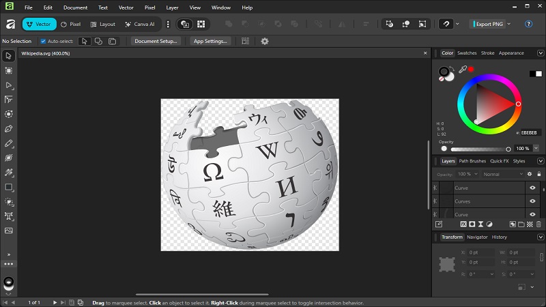Toggle the snapping magnet icon
Image resolution: width=546 pixels, height=307 pixels.
pyautogui.click(x=447, y=24)
